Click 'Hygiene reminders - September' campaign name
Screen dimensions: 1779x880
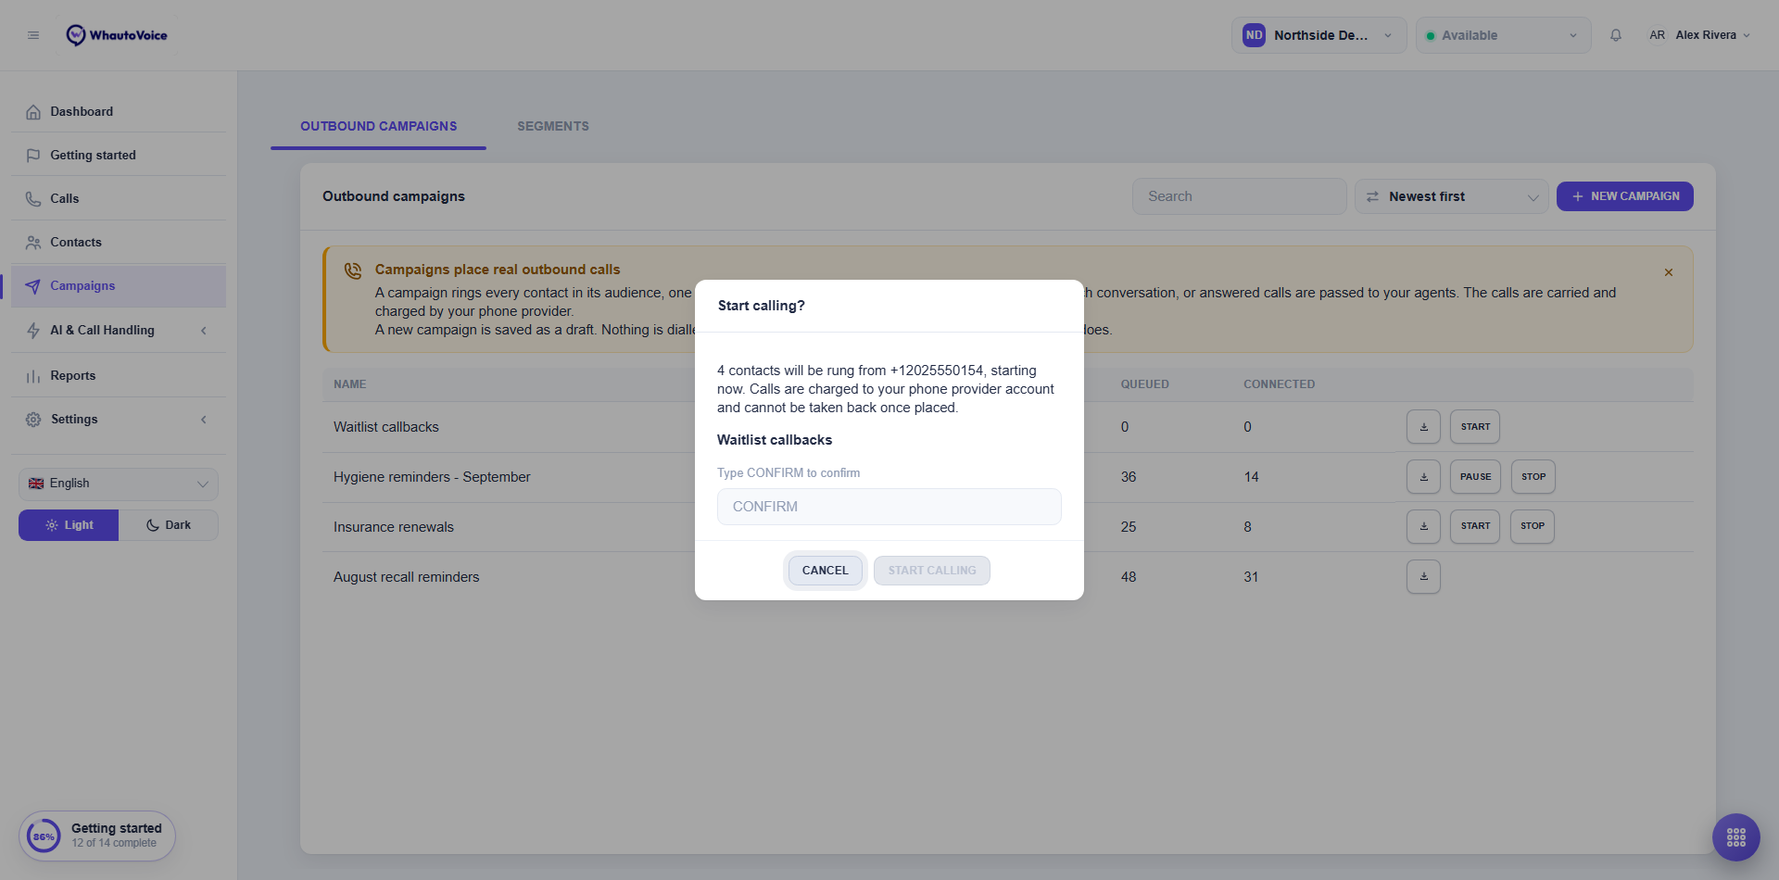(x=432, y=477)
